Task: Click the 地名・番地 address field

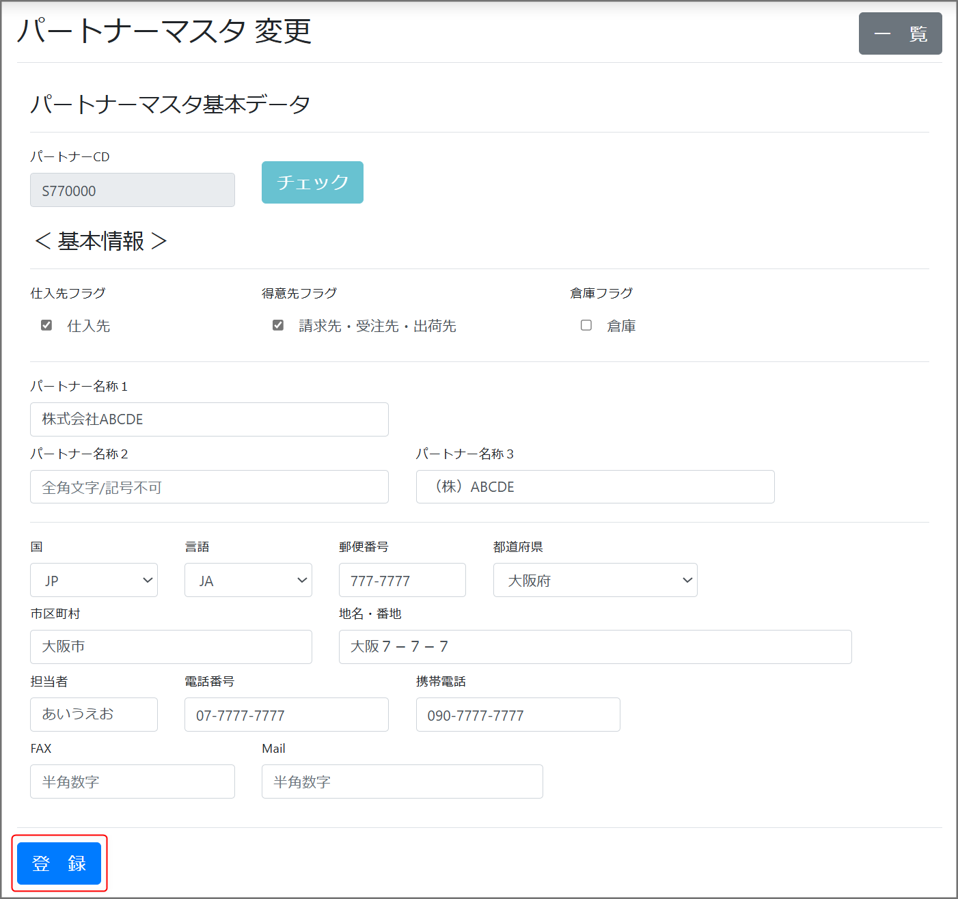Action: (x=594, y=647)
